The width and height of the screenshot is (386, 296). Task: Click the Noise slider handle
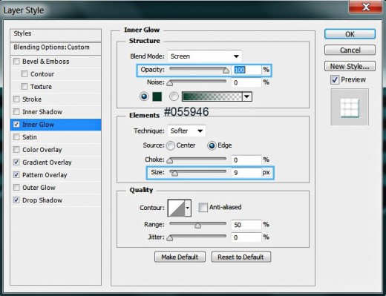coord(170,83)
